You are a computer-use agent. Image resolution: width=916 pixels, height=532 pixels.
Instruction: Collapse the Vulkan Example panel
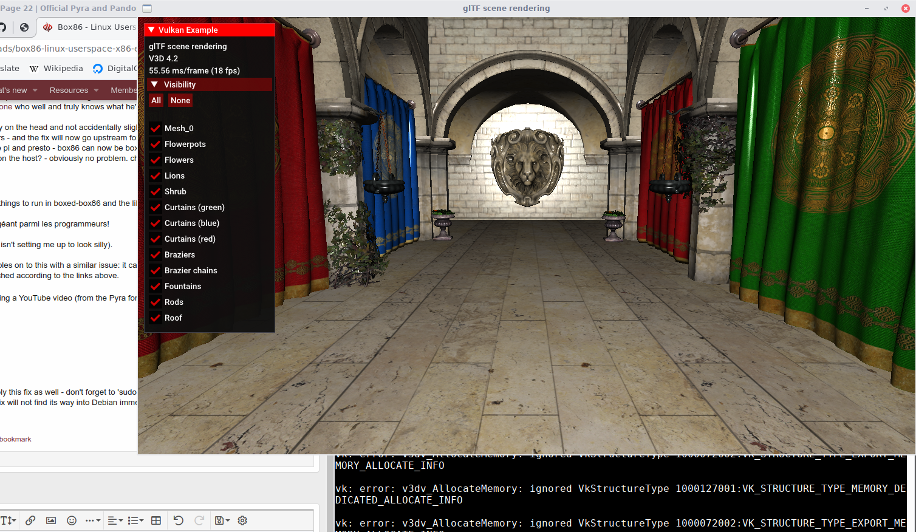(152, 30)
